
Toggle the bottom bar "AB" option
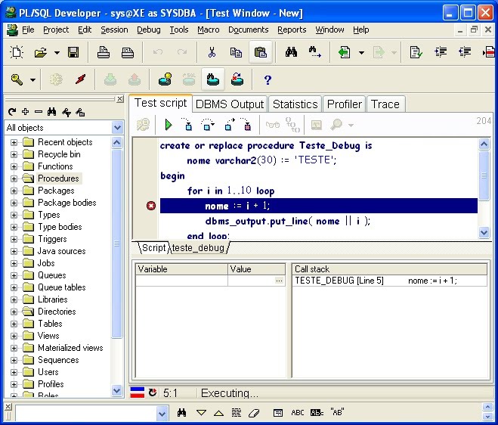pos(337,413)
